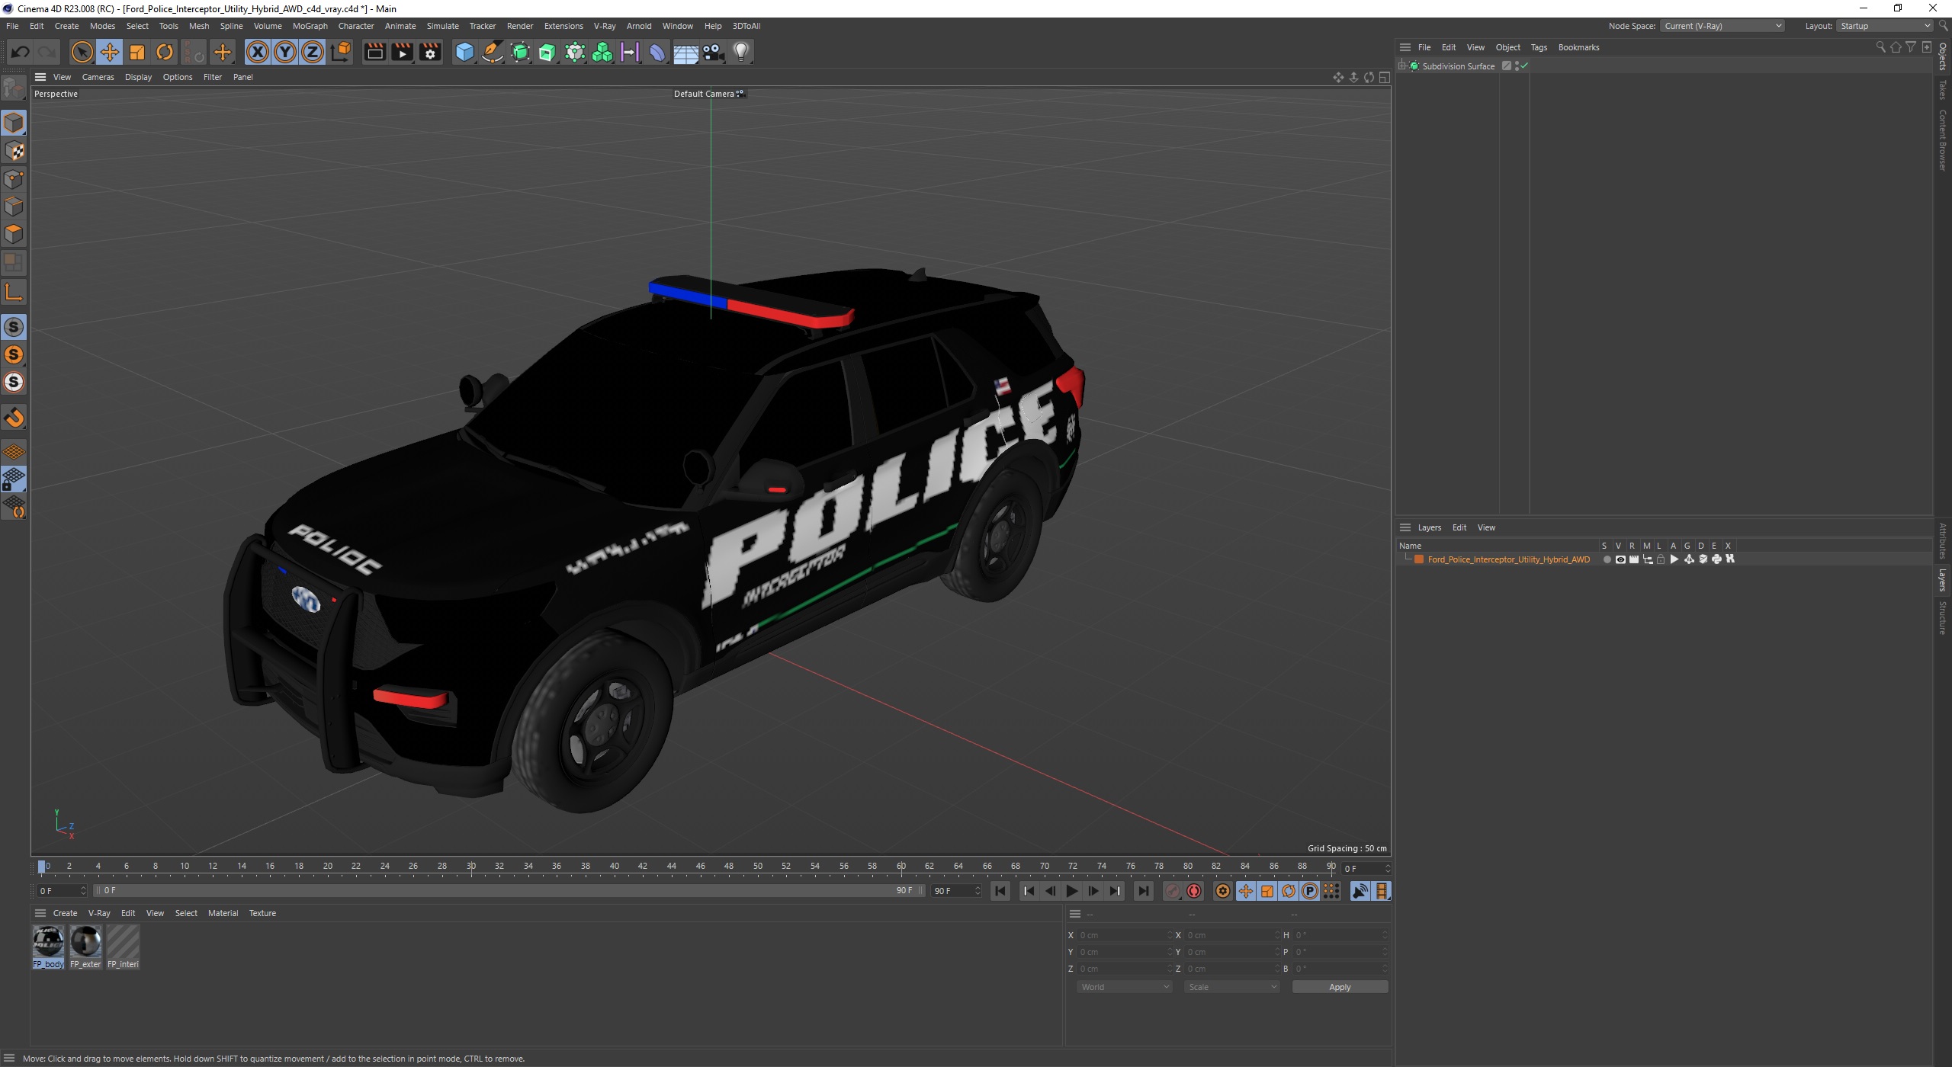The width and height of the screenshot is (1952, 1067).
Task: Click the Extrude generator icon
Action: pyautogui.click(x=547, y=52)
